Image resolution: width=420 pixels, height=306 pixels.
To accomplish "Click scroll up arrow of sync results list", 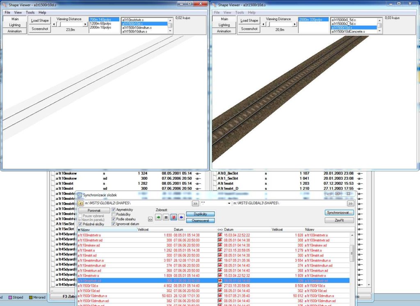I will click(352, 235).
